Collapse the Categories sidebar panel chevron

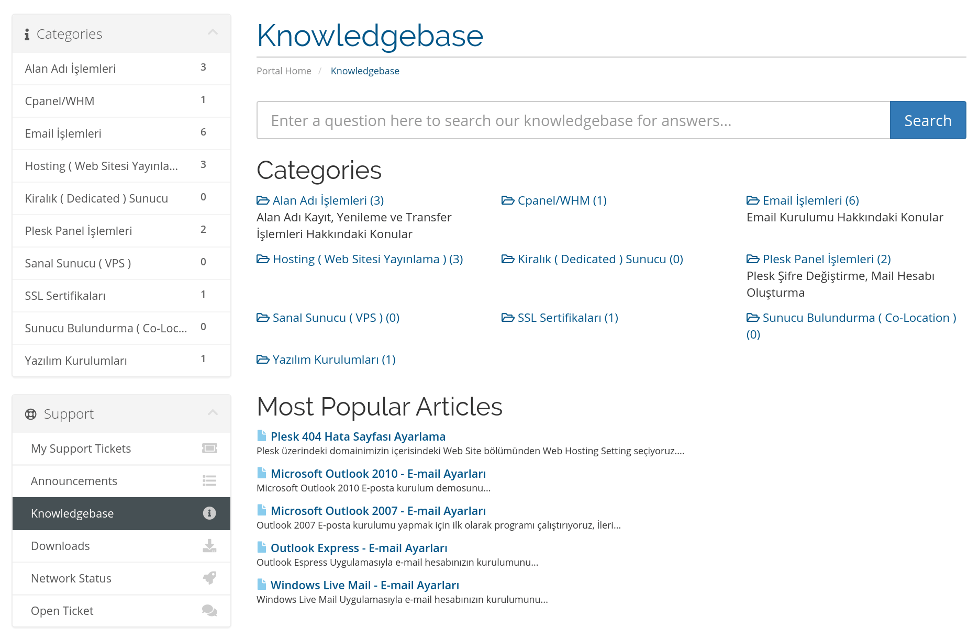click(213, 32)
